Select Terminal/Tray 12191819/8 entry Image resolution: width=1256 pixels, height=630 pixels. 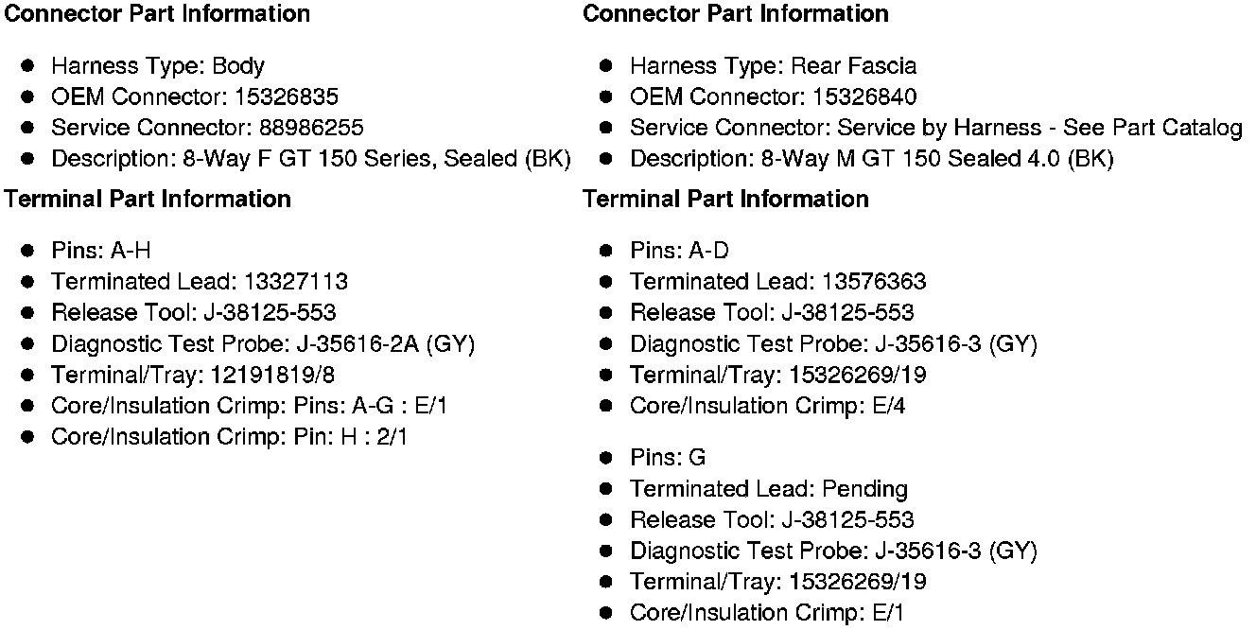(x=192, y=376)
